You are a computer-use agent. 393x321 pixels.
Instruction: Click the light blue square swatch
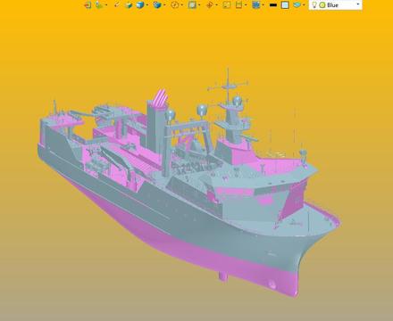point(285,5)
